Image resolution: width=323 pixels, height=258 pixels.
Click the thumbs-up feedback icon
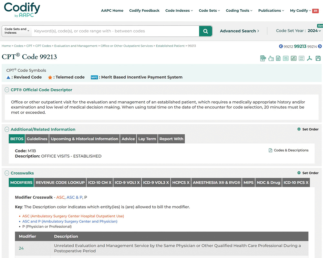[x=271, y=58]
